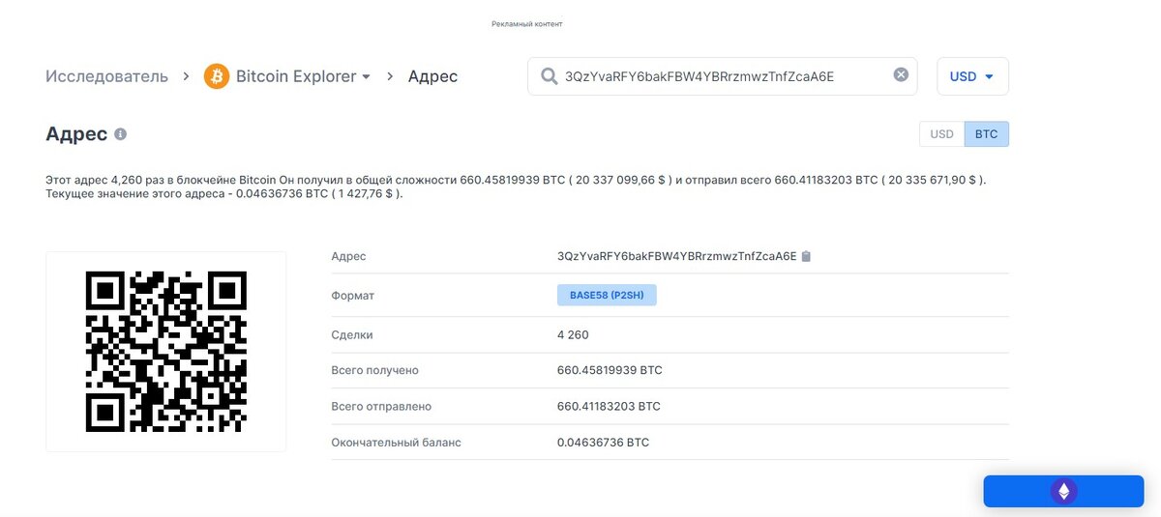The image size is (1161, 517).
Task: Click the address summary paragraph text
Action: (517, 187)
